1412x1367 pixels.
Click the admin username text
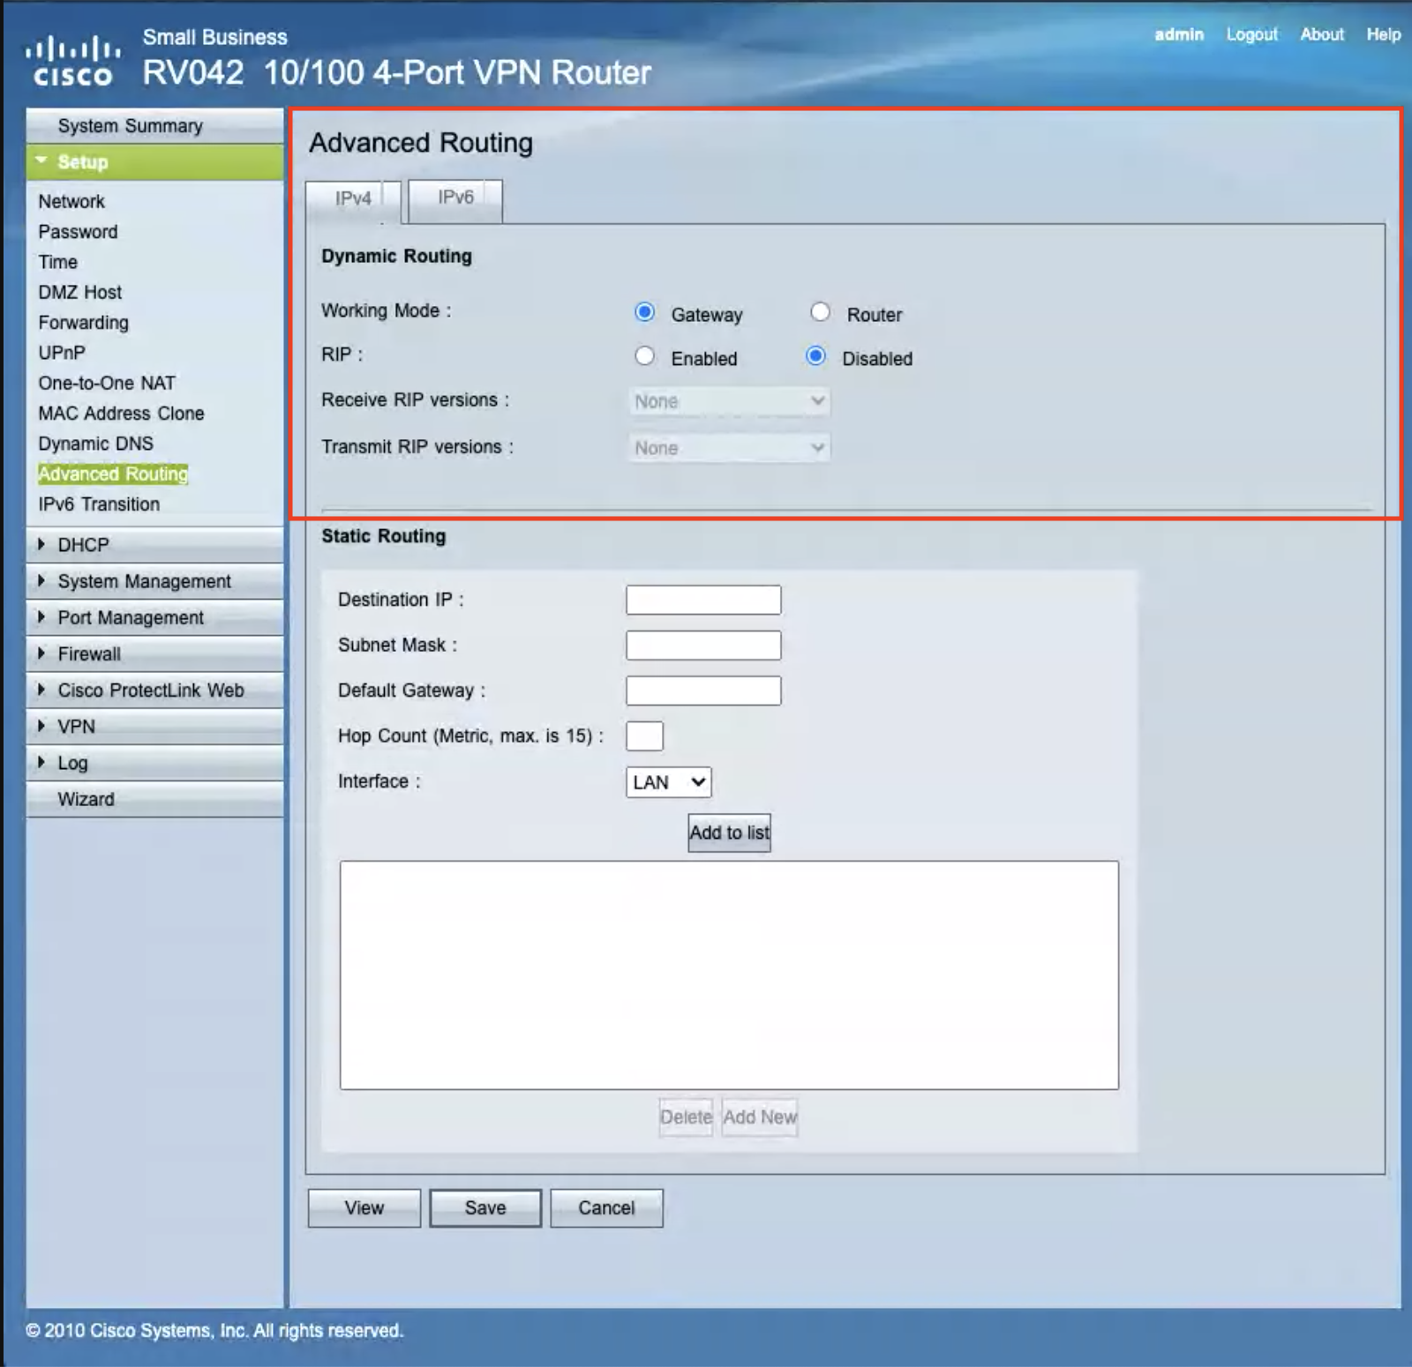(1179, 34)
